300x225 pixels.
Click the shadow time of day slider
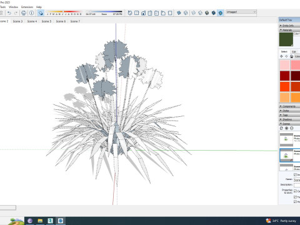pos(104,12)
